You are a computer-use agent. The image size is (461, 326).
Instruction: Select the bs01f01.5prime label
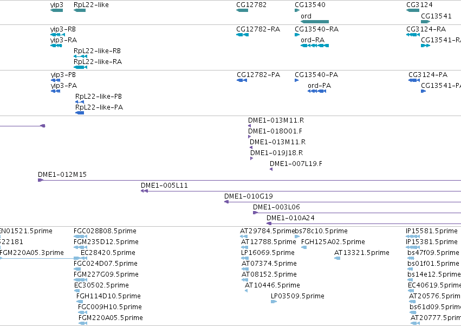point(433,264)
